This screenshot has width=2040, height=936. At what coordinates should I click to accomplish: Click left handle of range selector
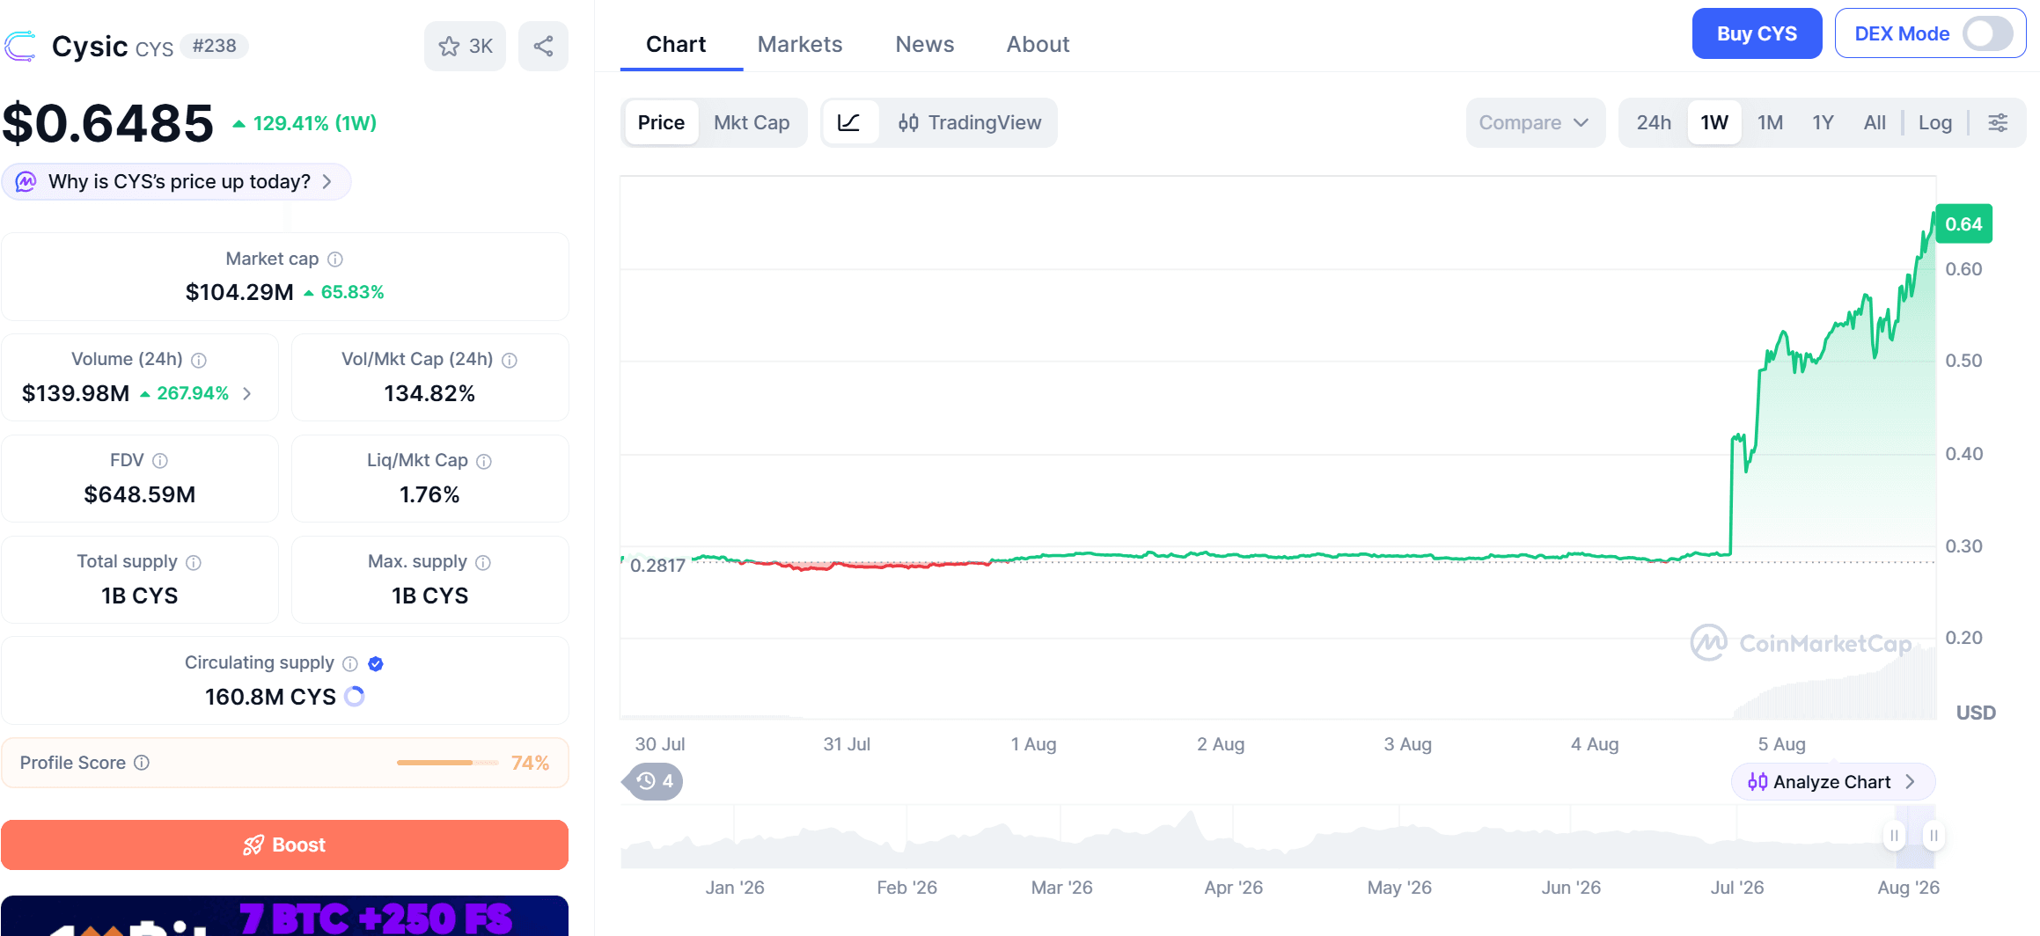tap(1894, 835)
